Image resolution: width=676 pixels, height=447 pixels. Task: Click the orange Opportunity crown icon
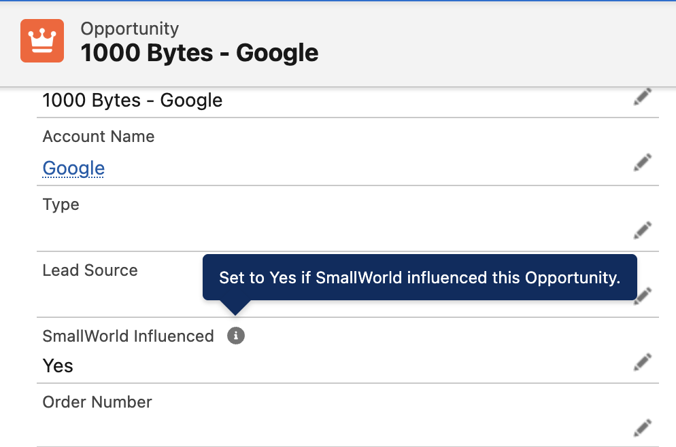[x=42, y=41]
